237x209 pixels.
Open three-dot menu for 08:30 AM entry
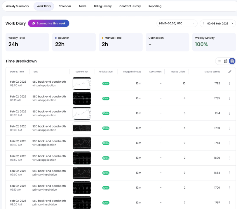pos(230,128)
